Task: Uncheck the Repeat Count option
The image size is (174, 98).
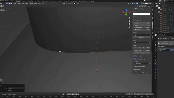Action: [x=134, y=56]
